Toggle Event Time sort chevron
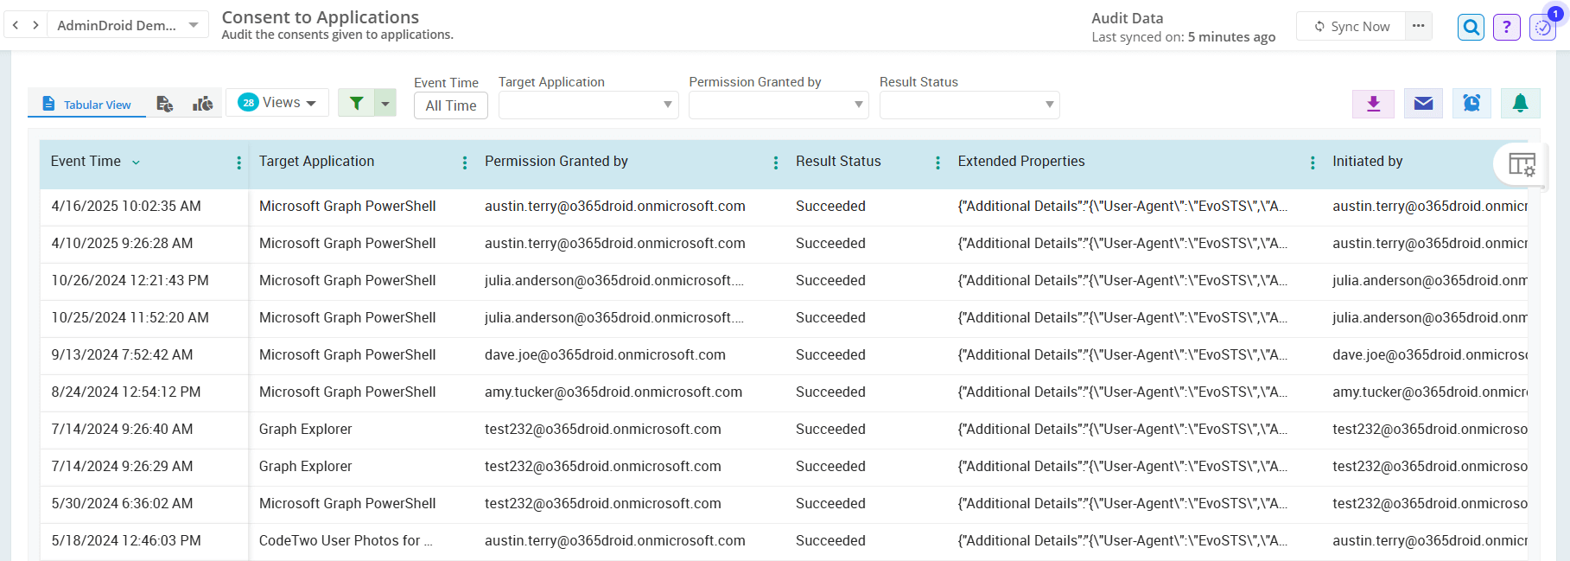 (x=136, y=162)
